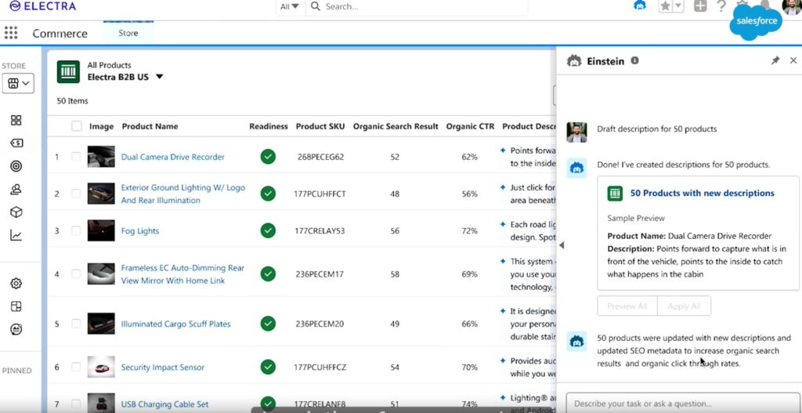Click the sidebar settings gear icon
The image size is (802, 413).
click(16, 284)
